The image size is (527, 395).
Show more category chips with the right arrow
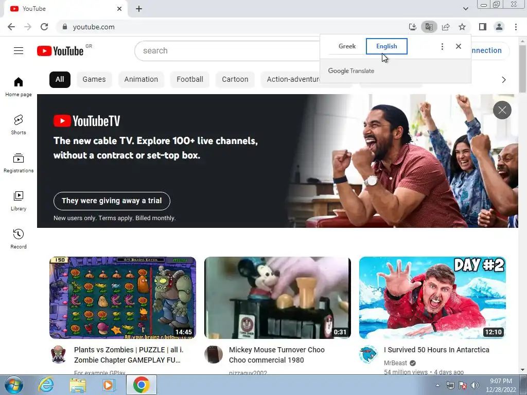coord(503,80)
